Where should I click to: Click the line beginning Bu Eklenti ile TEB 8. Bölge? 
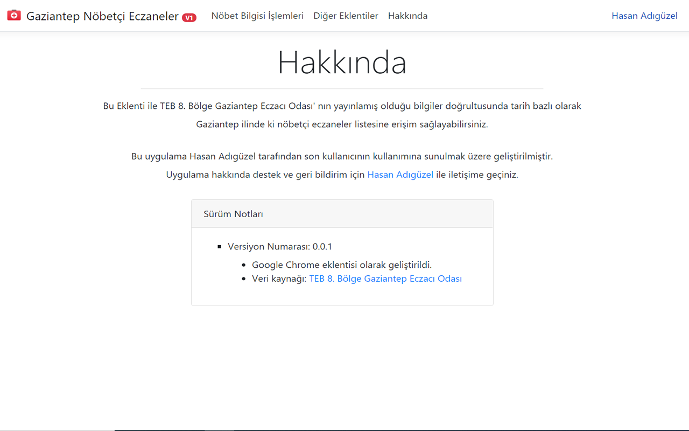point(342,106)
